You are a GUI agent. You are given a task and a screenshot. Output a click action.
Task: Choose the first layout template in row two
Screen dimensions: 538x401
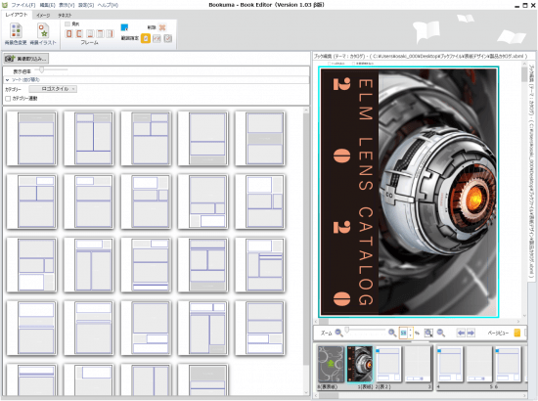pyautogui.click(x=32, y=201)
